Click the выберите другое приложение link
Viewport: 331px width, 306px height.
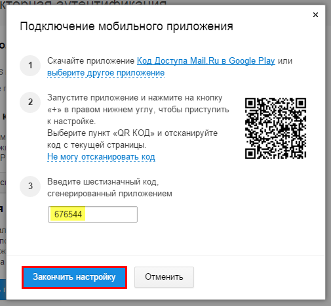click(x=106, y=73)
